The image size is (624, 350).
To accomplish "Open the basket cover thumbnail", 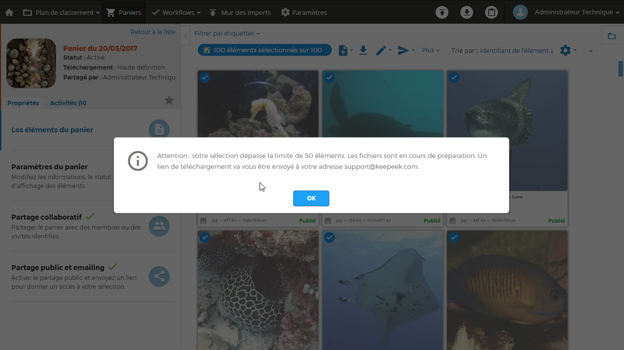I will 31,63.
